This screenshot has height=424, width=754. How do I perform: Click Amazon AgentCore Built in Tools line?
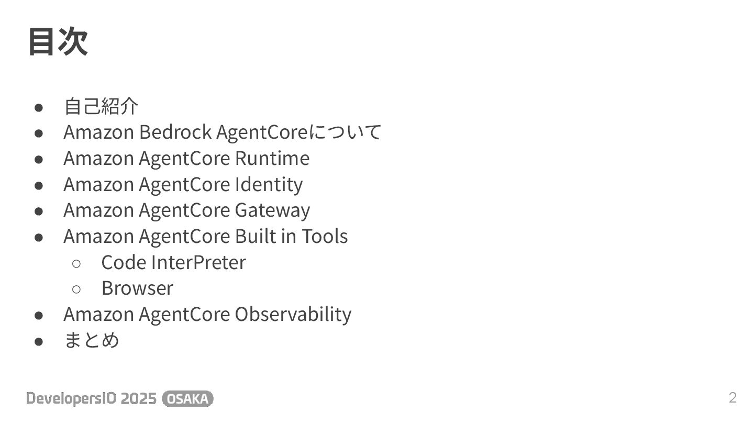206,236
